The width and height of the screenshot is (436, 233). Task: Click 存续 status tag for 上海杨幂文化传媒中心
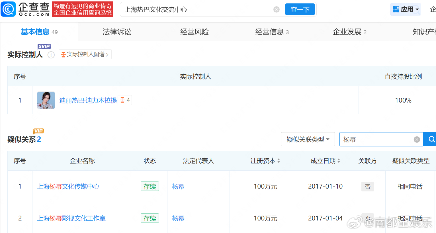pyautogui.click(x=150, y=186)
